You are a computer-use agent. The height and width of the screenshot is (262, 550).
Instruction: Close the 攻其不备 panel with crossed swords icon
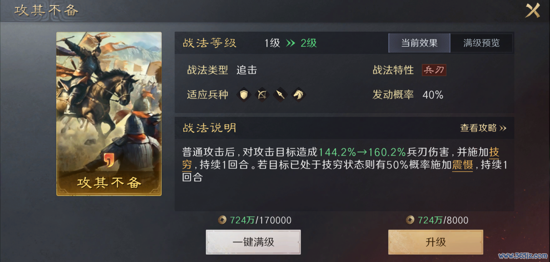click(x=532, y=10)
